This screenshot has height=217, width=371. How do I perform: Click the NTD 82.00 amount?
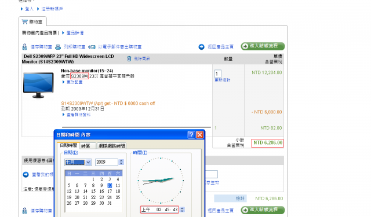271,128
